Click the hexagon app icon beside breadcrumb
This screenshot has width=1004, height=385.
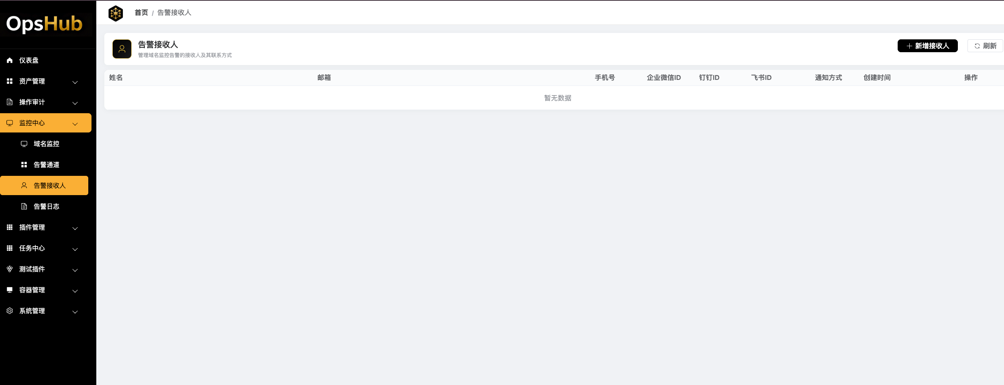point(116,13)
